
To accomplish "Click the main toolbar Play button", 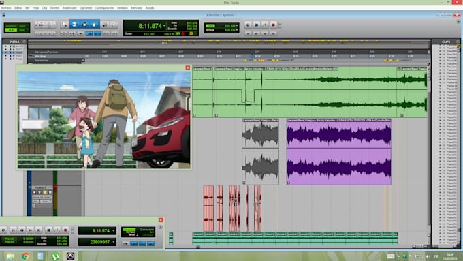I will coord(265,25).
